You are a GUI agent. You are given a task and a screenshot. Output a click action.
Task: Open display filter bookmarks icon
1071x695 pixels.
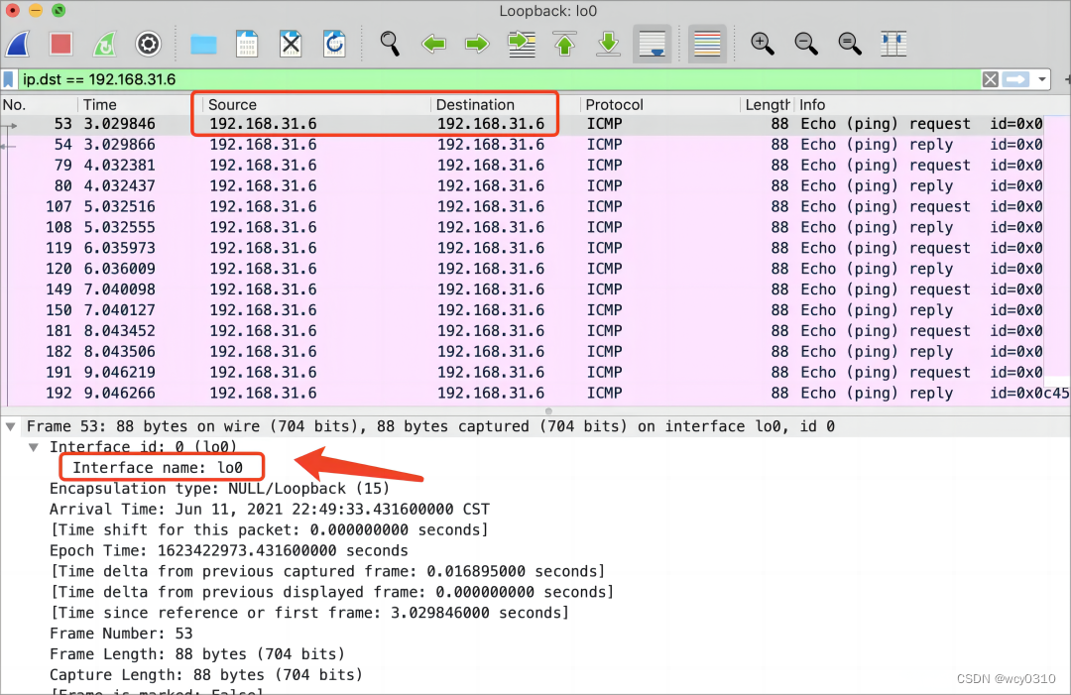pos(9,80)
